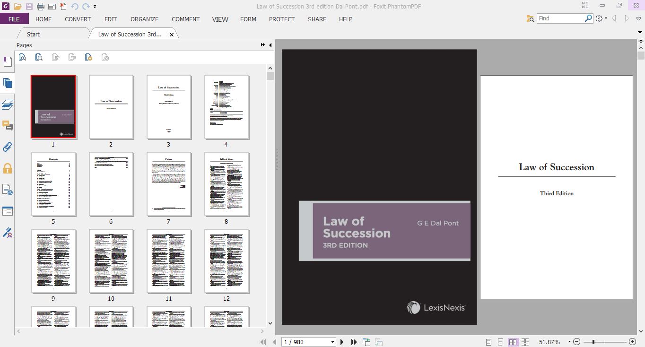
Task: Undo the last action
Action: (75, 6)
